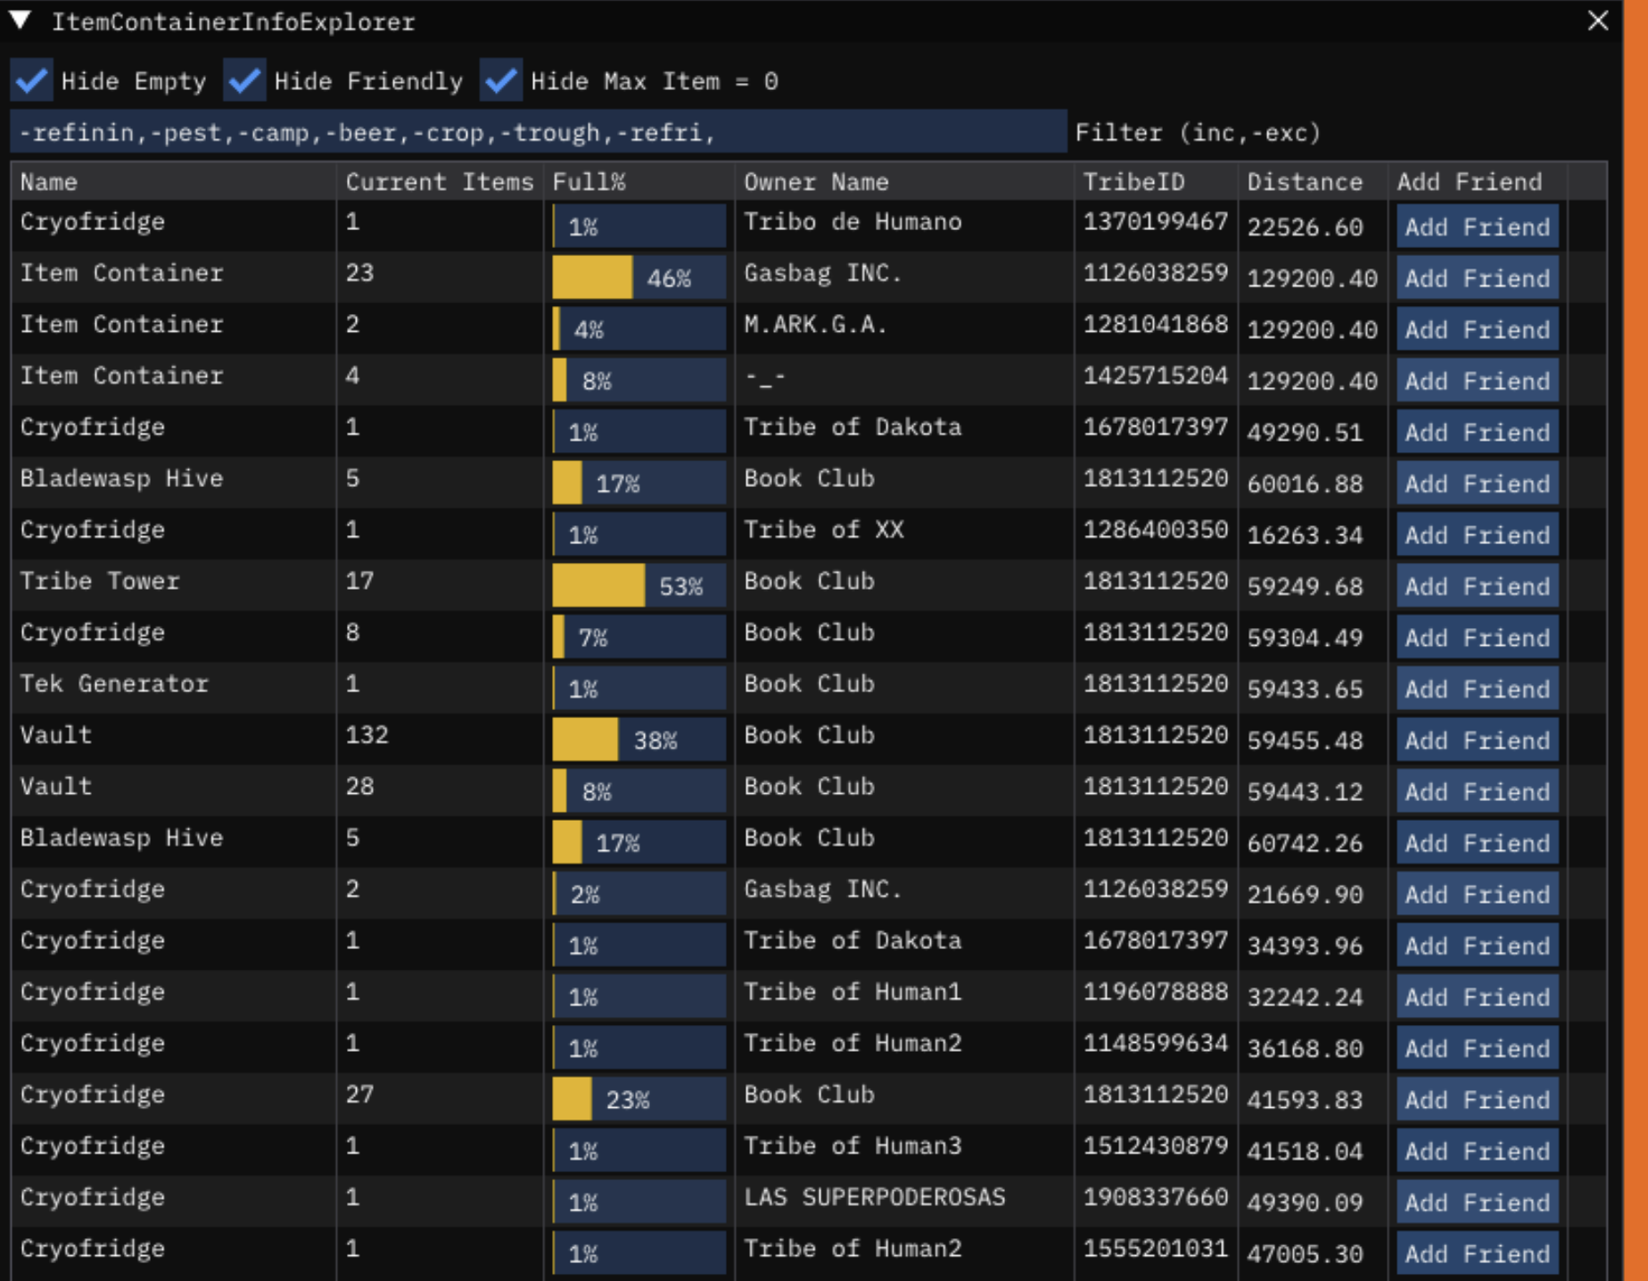Select owner cell Tribe of XX

pyautogui.click(x=824, y=529)
